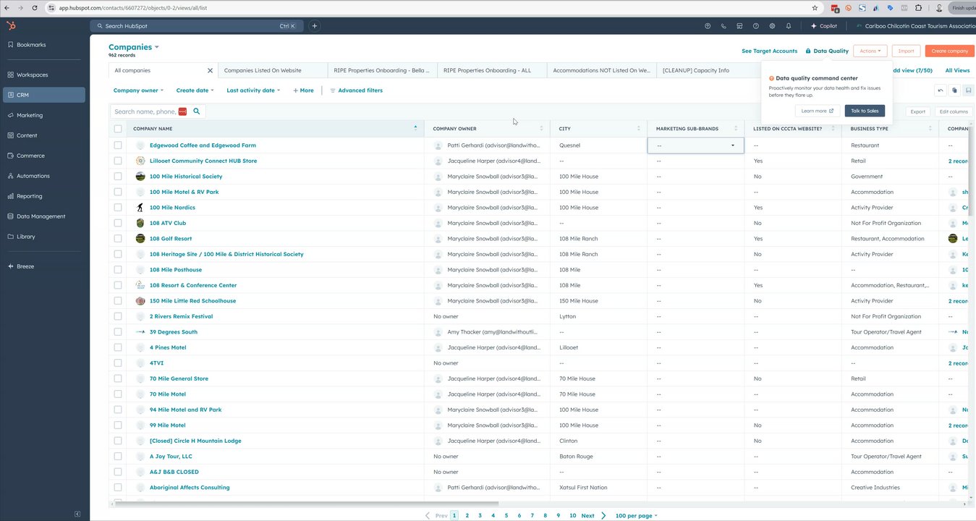
Task: Click the sort arrows on the City column
Action: point(638,129)
